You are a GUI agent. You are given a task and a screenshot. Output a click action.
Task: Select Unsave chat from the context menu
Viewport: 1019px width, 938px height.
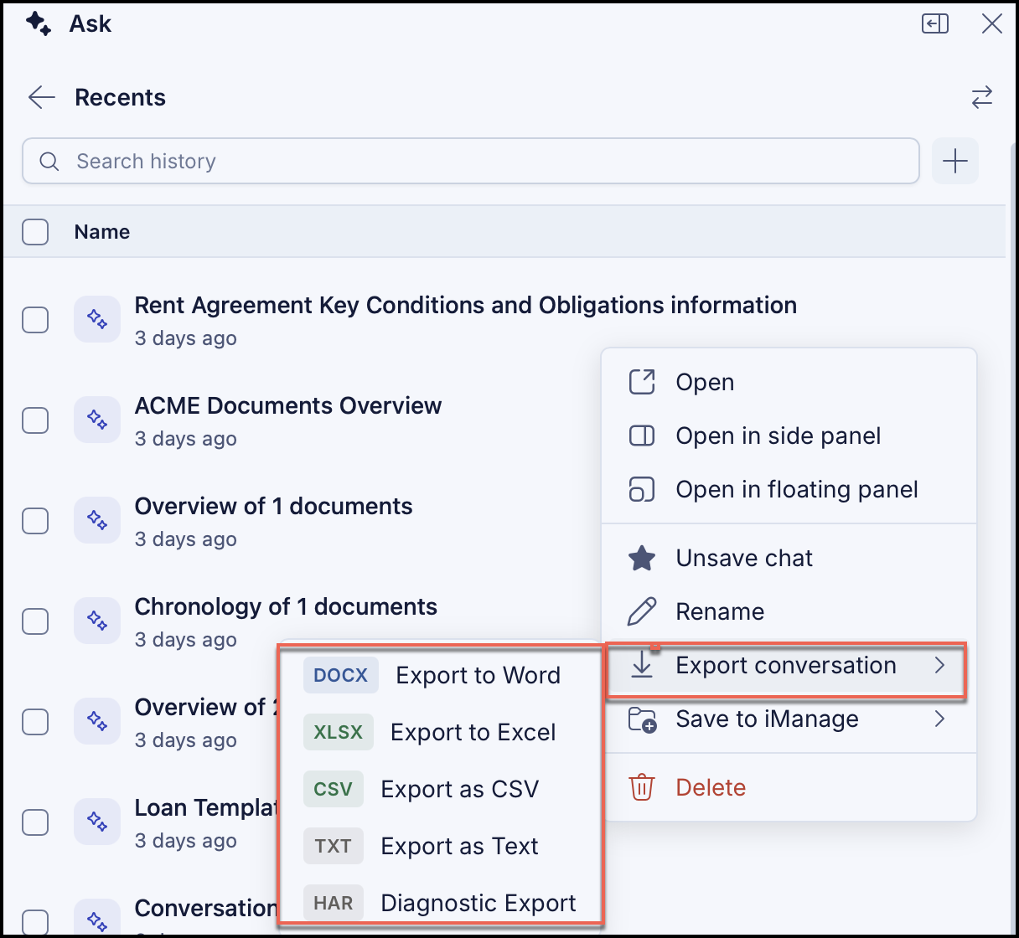[x=789, y=558]
